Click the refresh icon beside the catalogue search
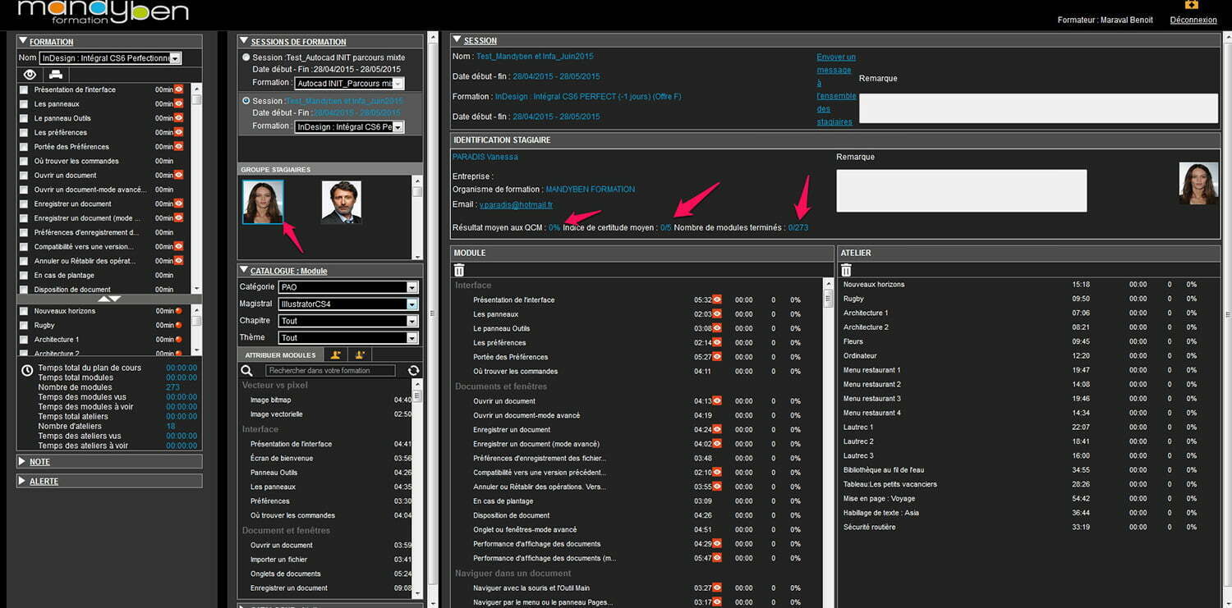The image size is (1232, 608). (x=413, y=371)
